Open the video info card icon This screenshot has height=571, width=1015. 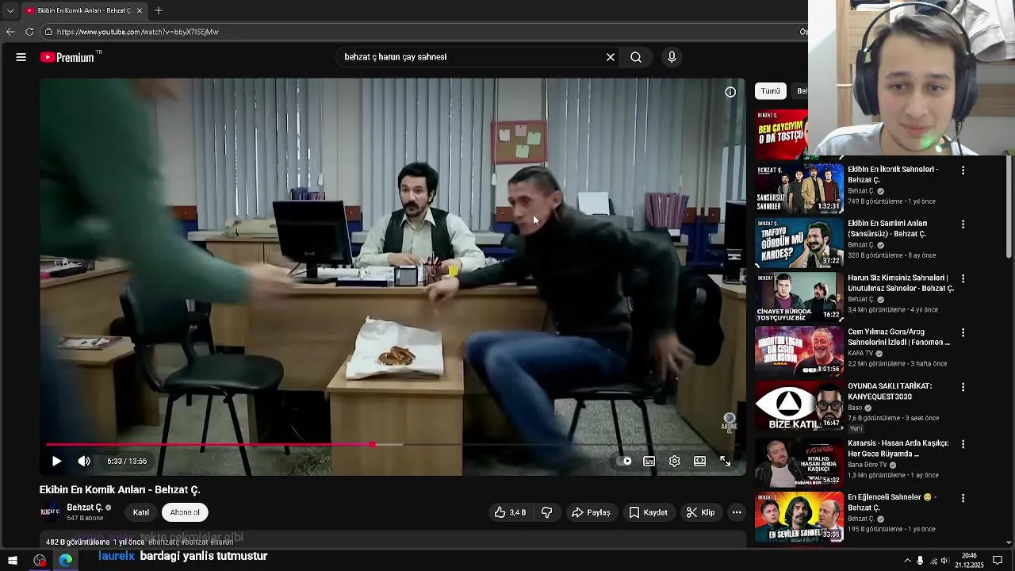point(730,92)
